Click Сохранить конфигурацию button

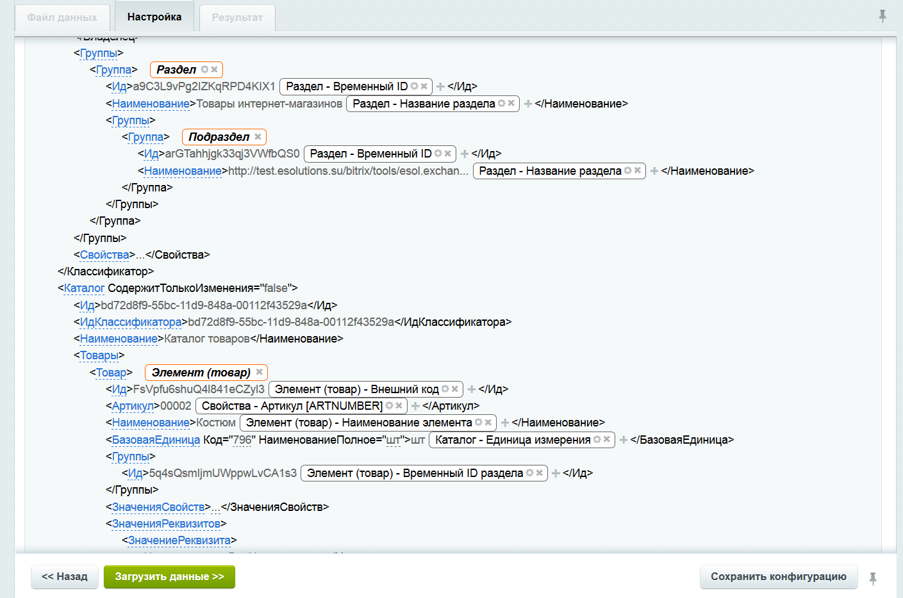pos(778,576)
